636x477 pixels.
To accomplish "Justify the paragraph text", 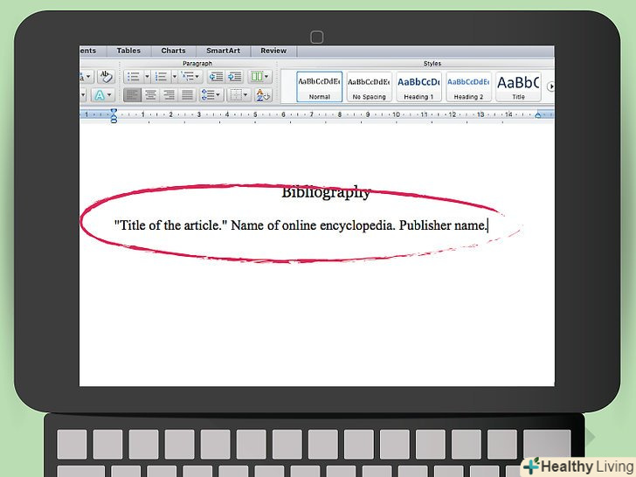I will (x=186, y=94).
